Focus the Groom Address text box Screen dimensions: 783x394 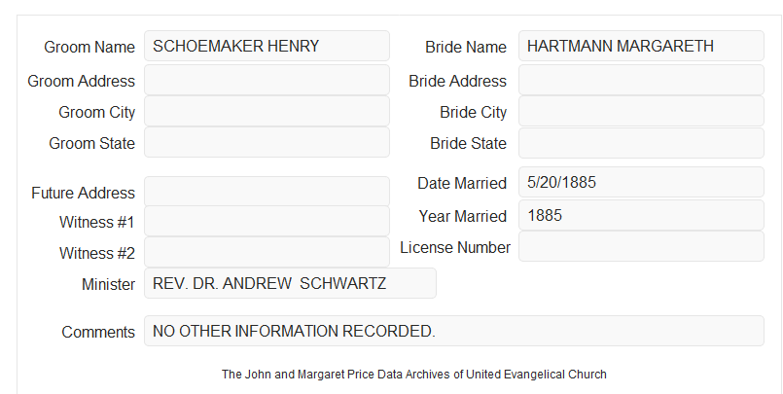pos(267,80)
